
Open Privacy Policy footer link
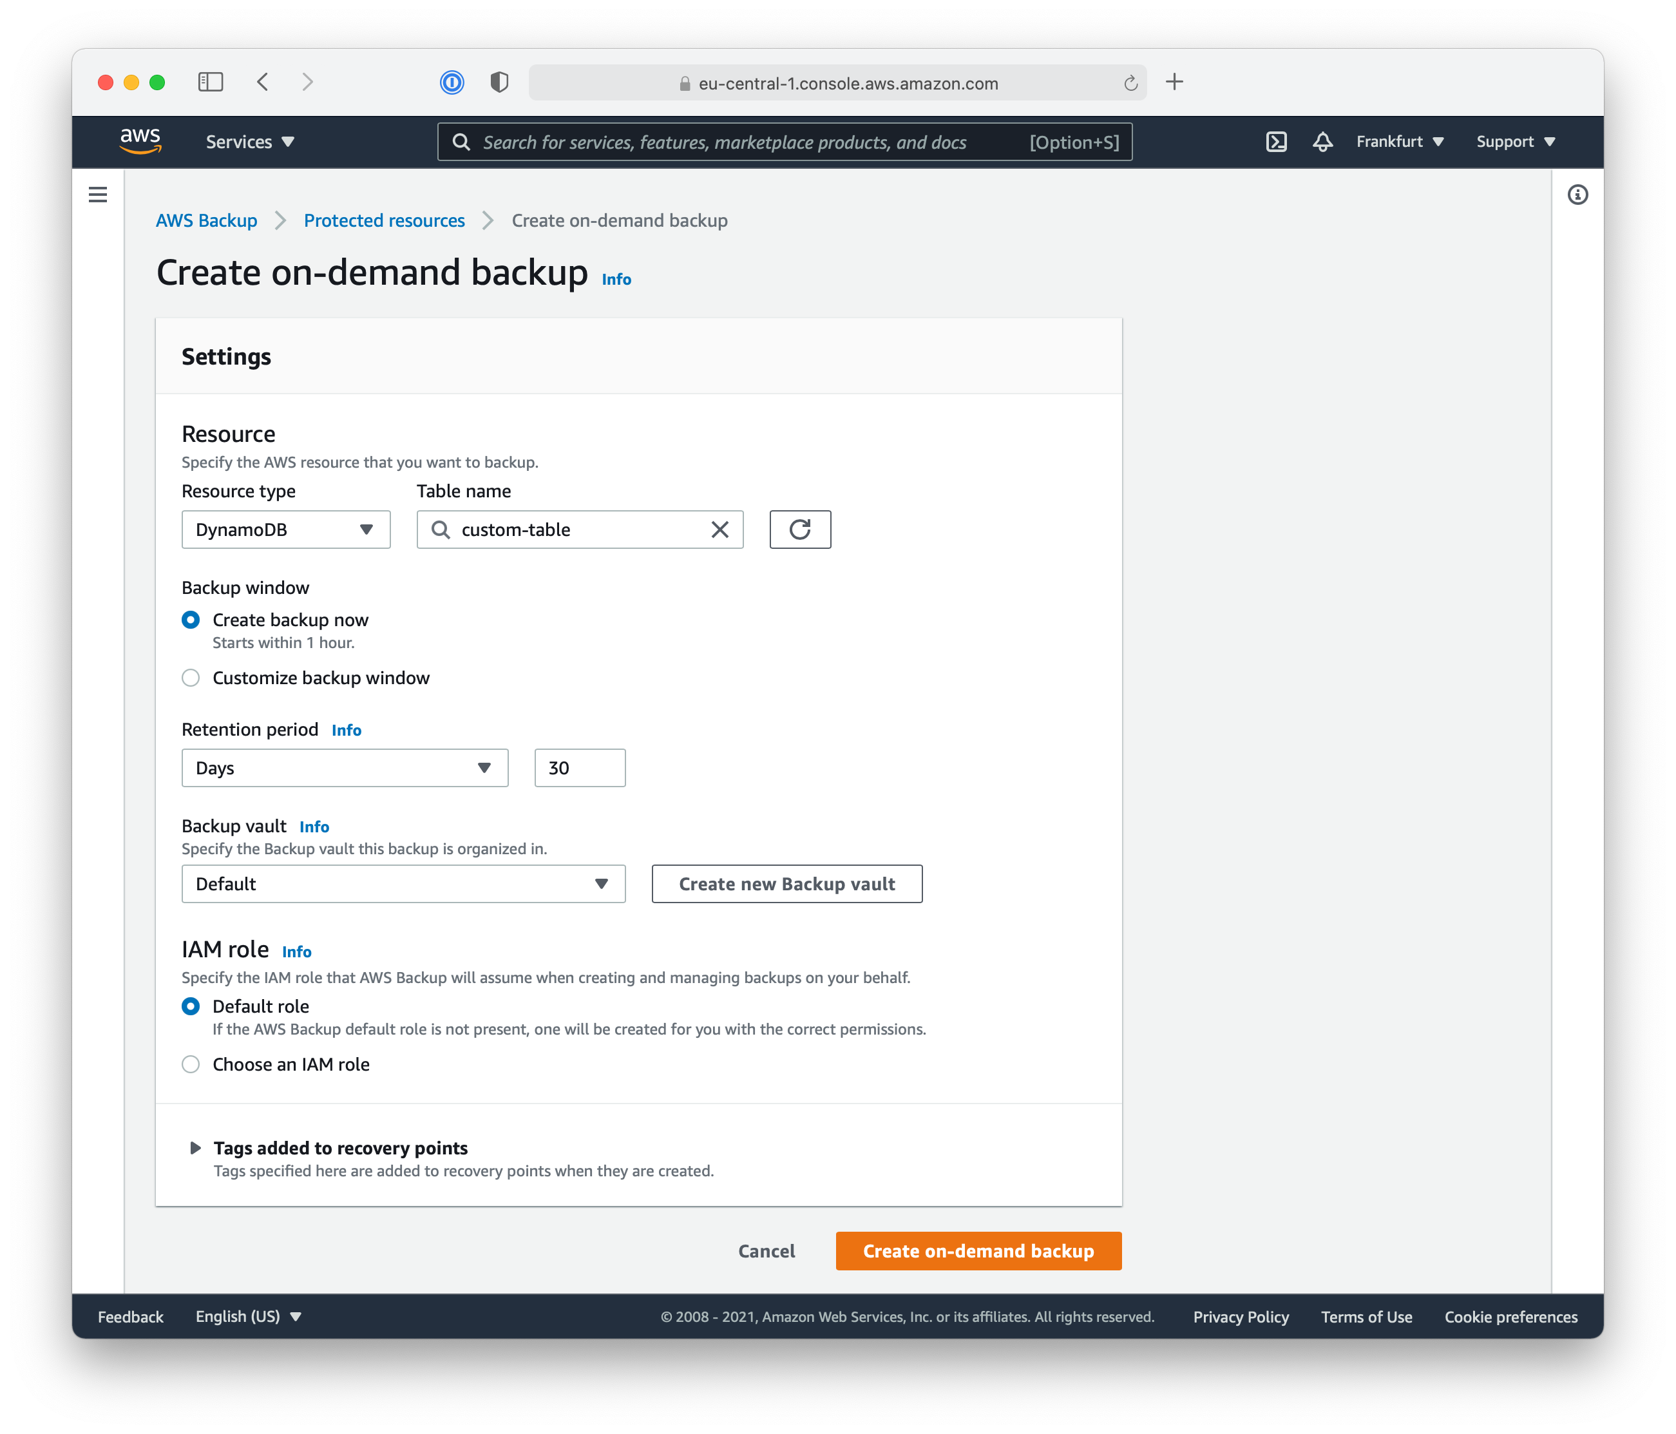pos(1241,1317)
